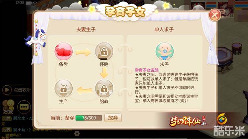Tap the locked 胎教 stage icon
Screen dimensions: 248x139
coord(104,89)
